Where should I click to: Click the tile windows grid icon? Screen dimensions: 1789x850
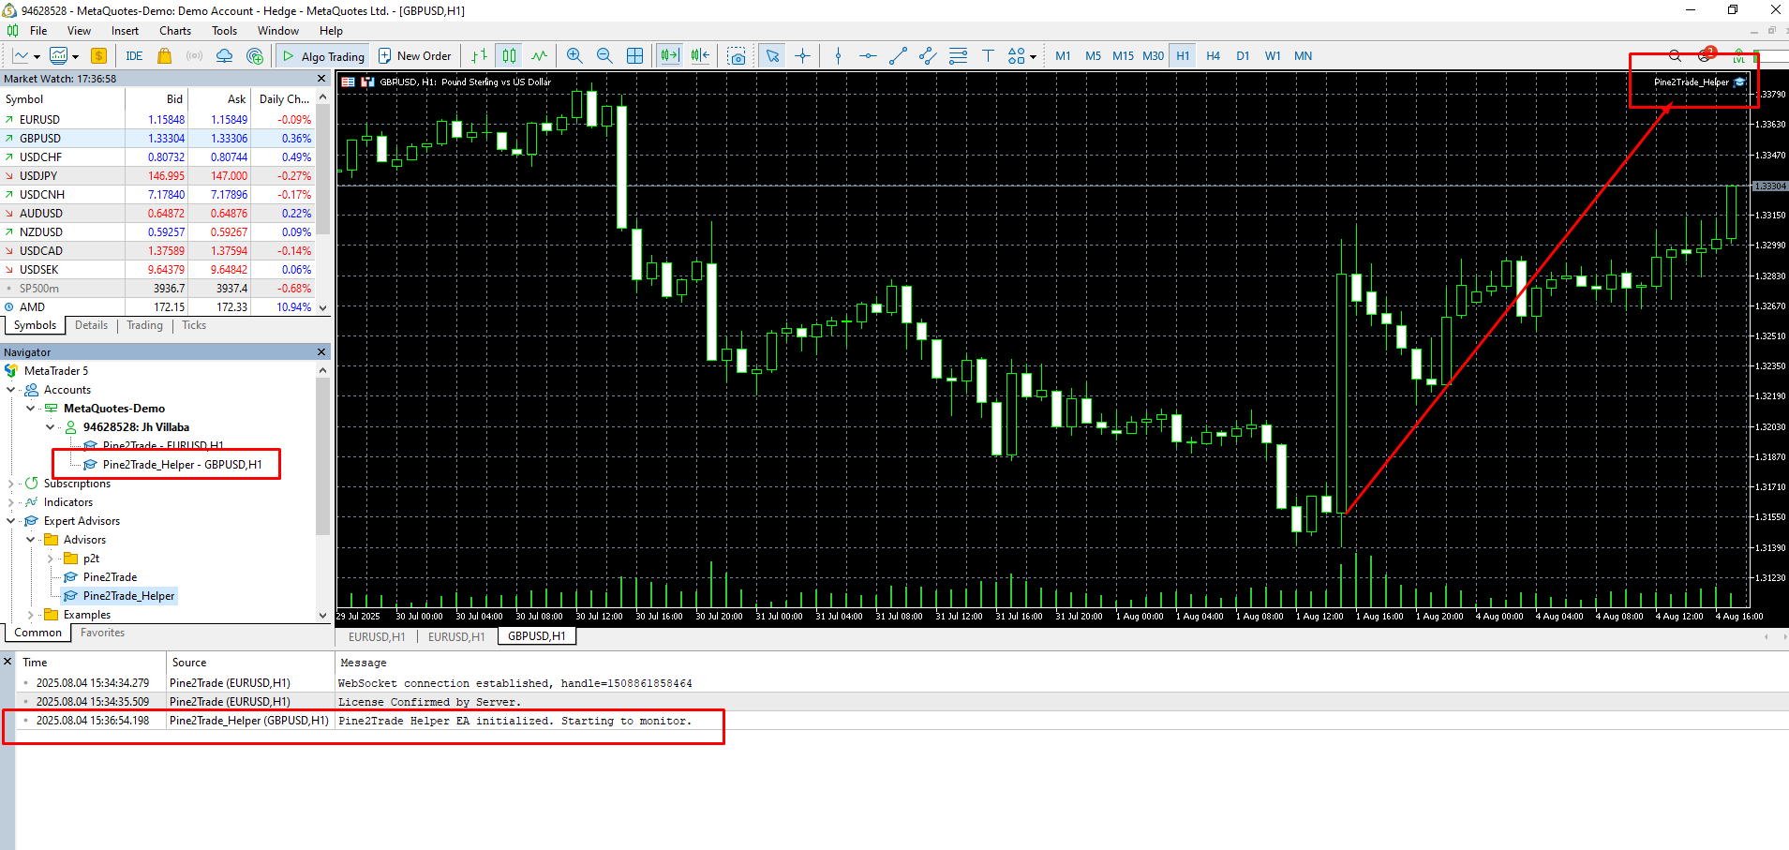click(634, 56)
